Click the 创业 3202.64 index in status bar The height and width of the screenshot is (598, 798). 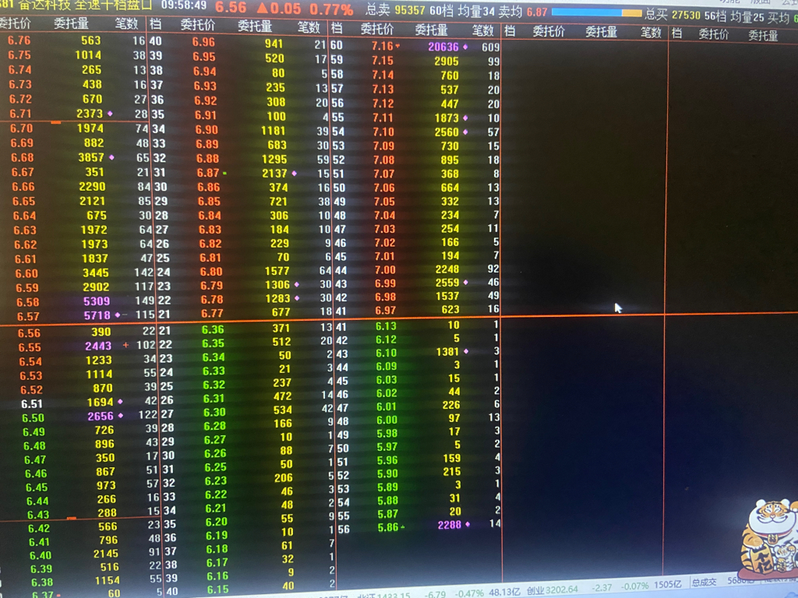point(553,590)
